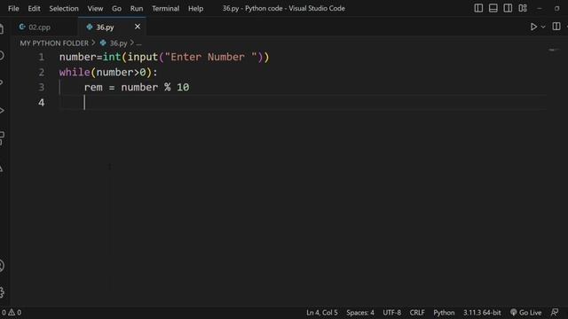Select interpreter 3.11.3 64-bit

[x=482, y=313]
